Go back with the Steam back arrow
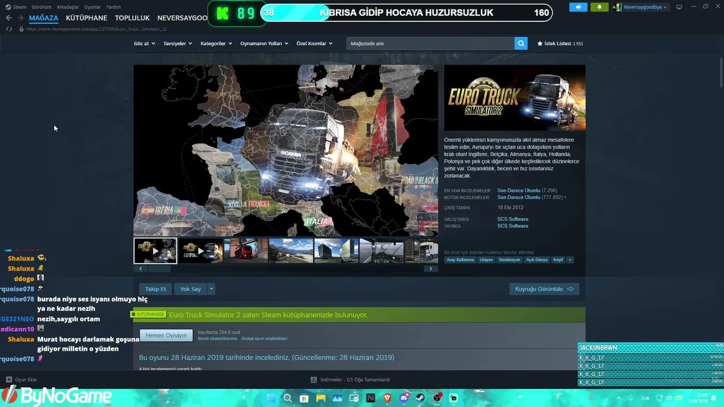Viewport: 724px width, 407px height. 8,18
